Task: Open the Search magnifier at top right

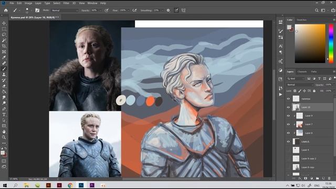Action: [x=317, y=10]
